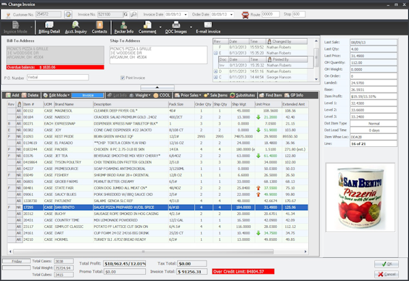
Task: Click the red Route truck icon
Action: click(x=245, y=14)
